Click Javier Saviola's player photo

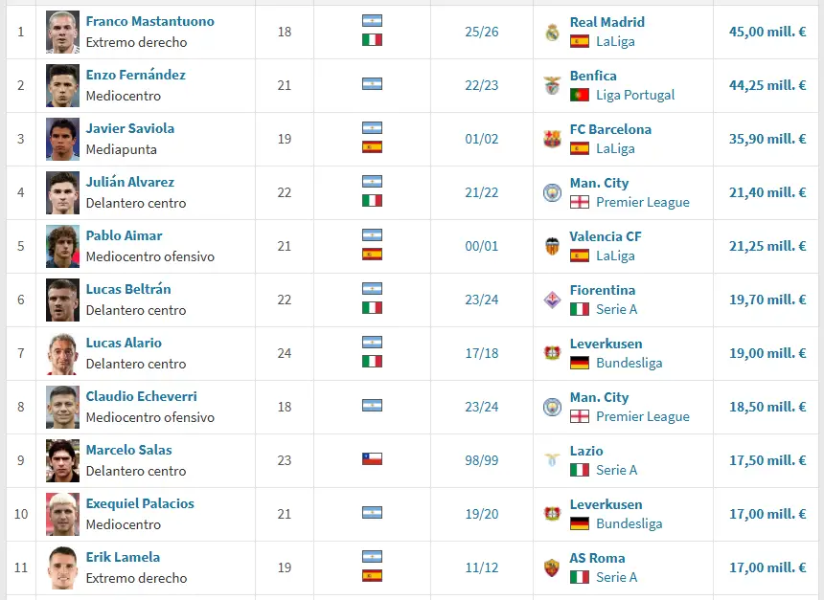(x=63, y=139)
